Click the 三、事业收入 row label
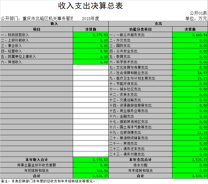The image size is (208, 184). pyautogui.click(x=11, y=46)
